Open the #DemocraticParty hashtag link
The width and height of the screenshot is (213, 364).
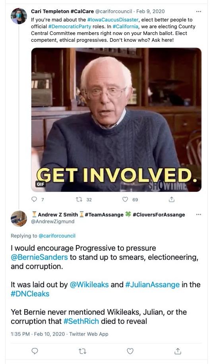(x=70, y=27)
